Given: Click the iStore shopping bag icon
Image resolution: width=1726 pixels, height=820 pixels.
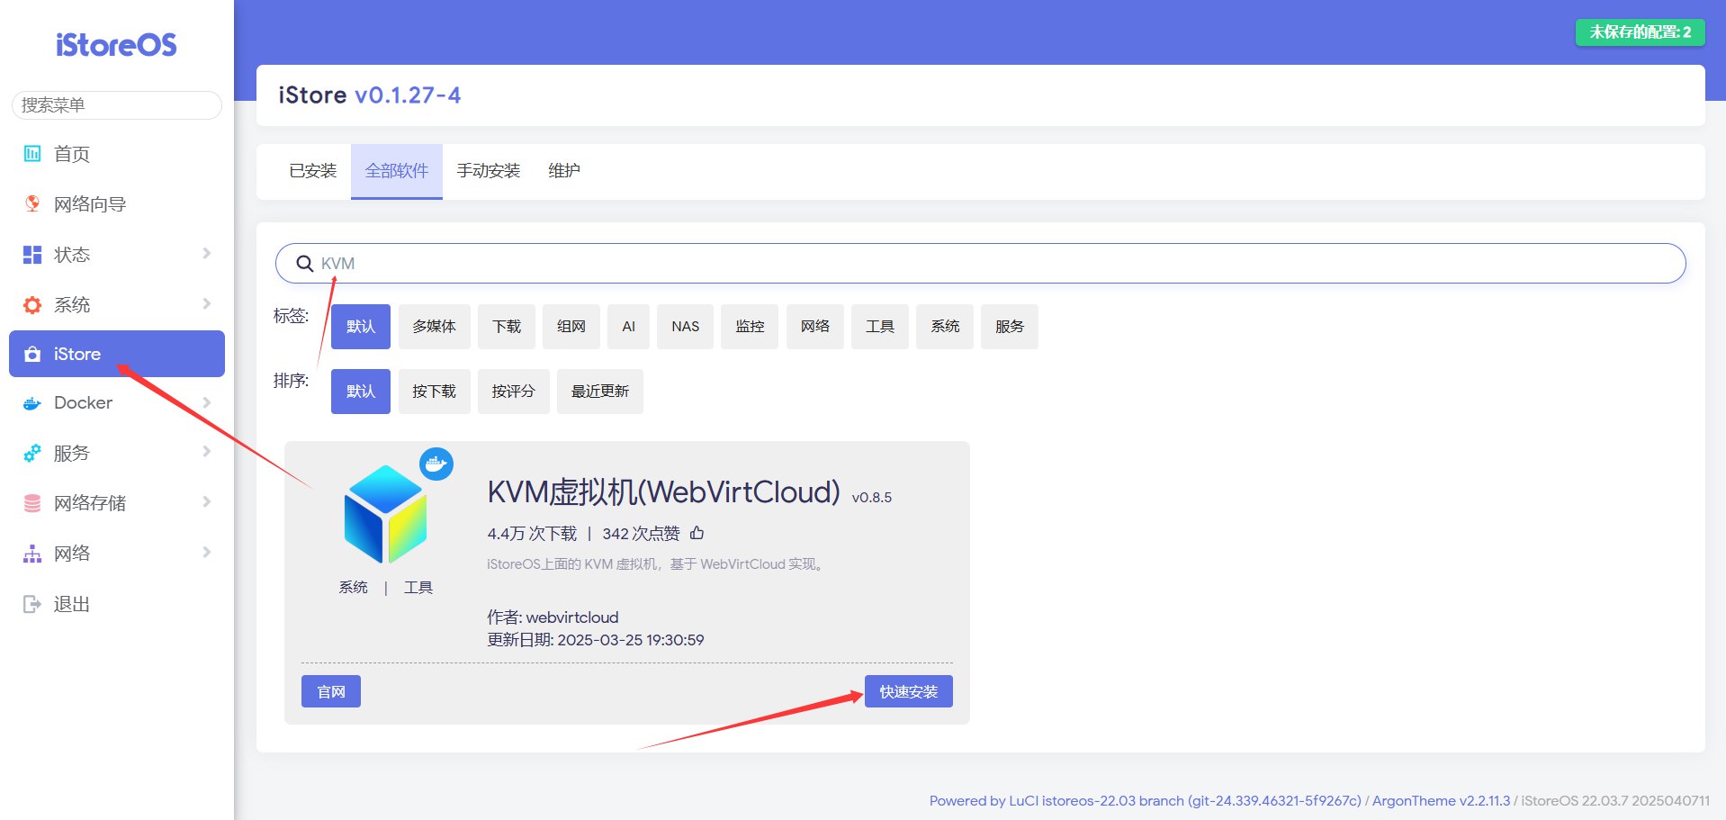Looking at the screenshot, I should (32, 354).
